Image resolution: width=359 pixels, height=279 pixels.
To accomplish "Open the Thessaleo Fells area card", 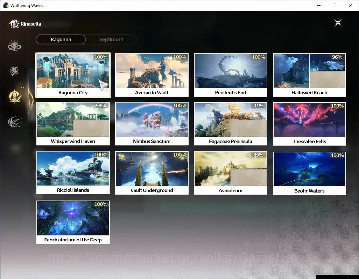I will tap(309, 124).
